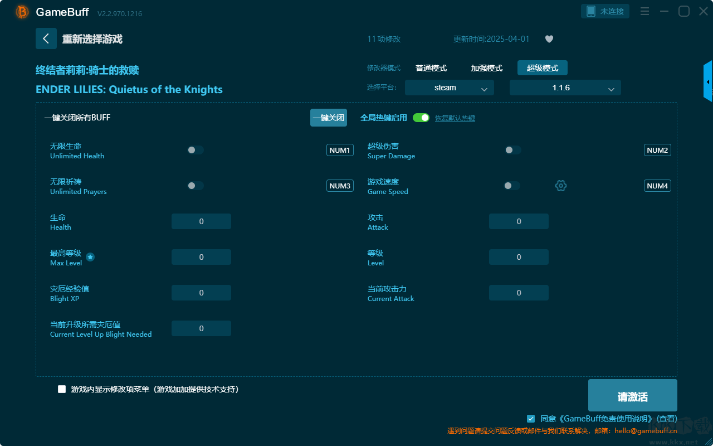Expand the 1.1.6 version dropdown
The height and width of the screenshot is (446, 713).
(565, 88)
